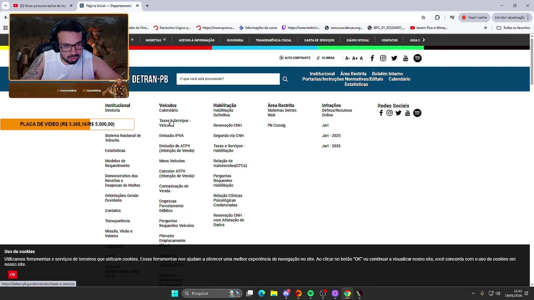Open the Todos os favoritos folder

click(513, 28)
